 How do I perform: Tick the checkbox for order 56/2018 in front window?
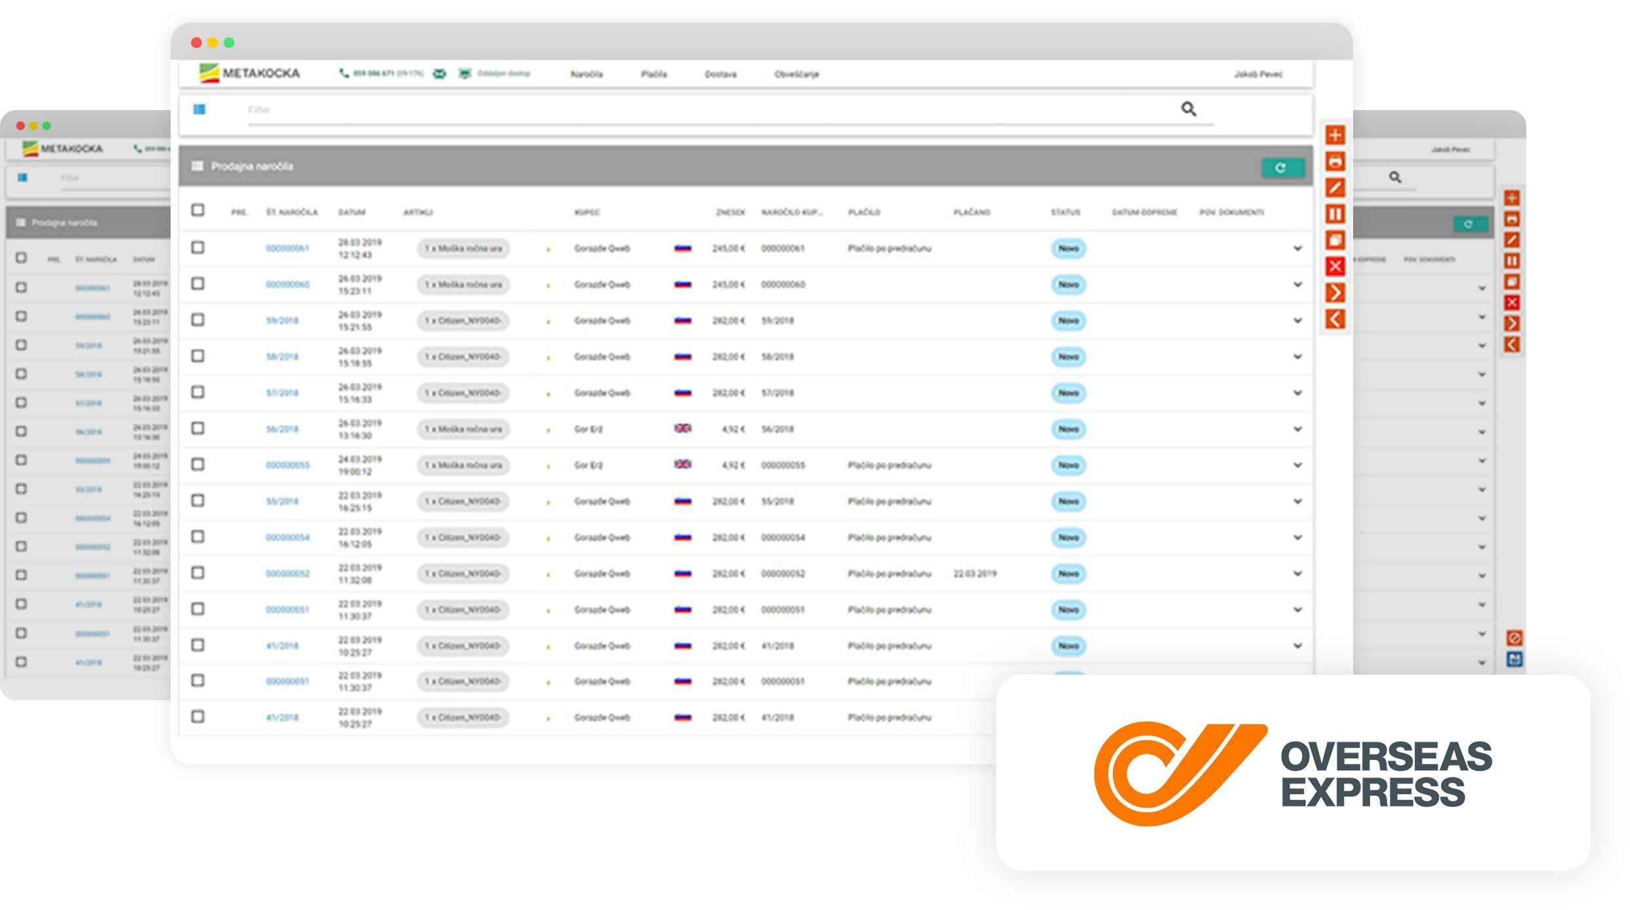(x=198, y=428)
